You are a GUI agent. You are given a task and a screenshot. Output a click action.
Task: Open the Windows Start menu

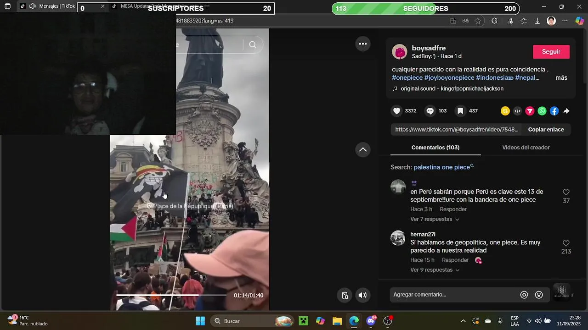click(200, 321)
